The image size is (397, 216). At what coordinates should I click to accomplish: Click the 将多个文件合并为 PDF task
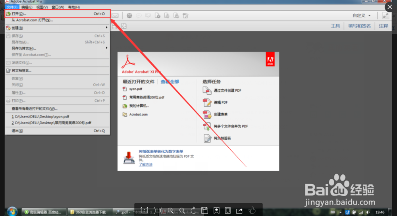231,126
